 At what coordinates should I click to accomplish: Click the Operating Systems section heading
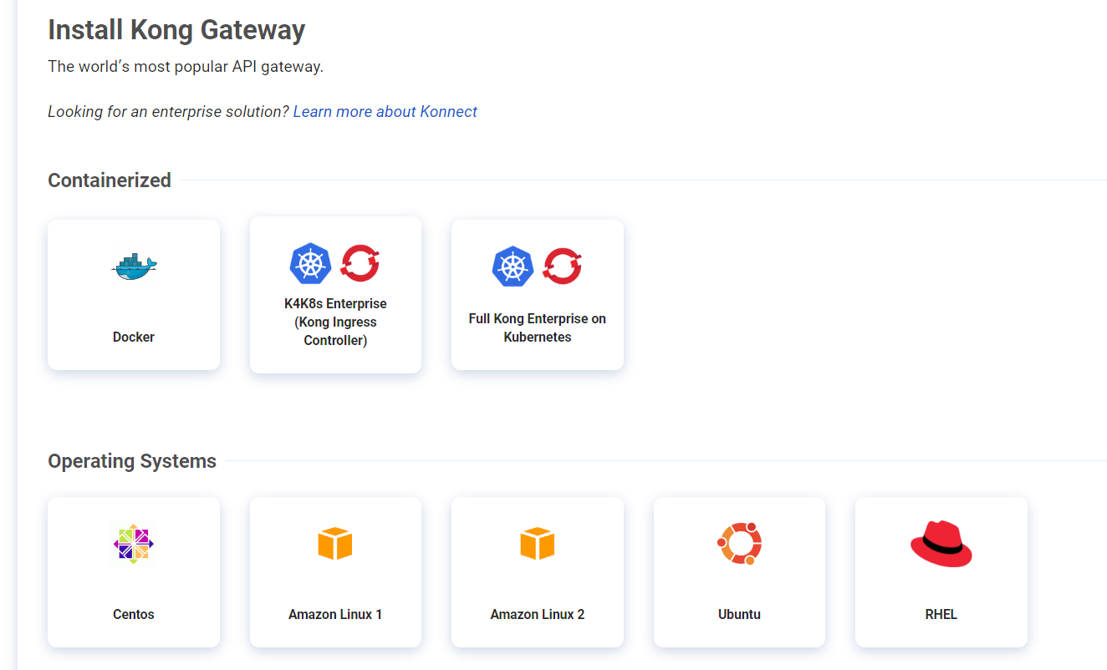pyautogui.click(x=132, y=461)
